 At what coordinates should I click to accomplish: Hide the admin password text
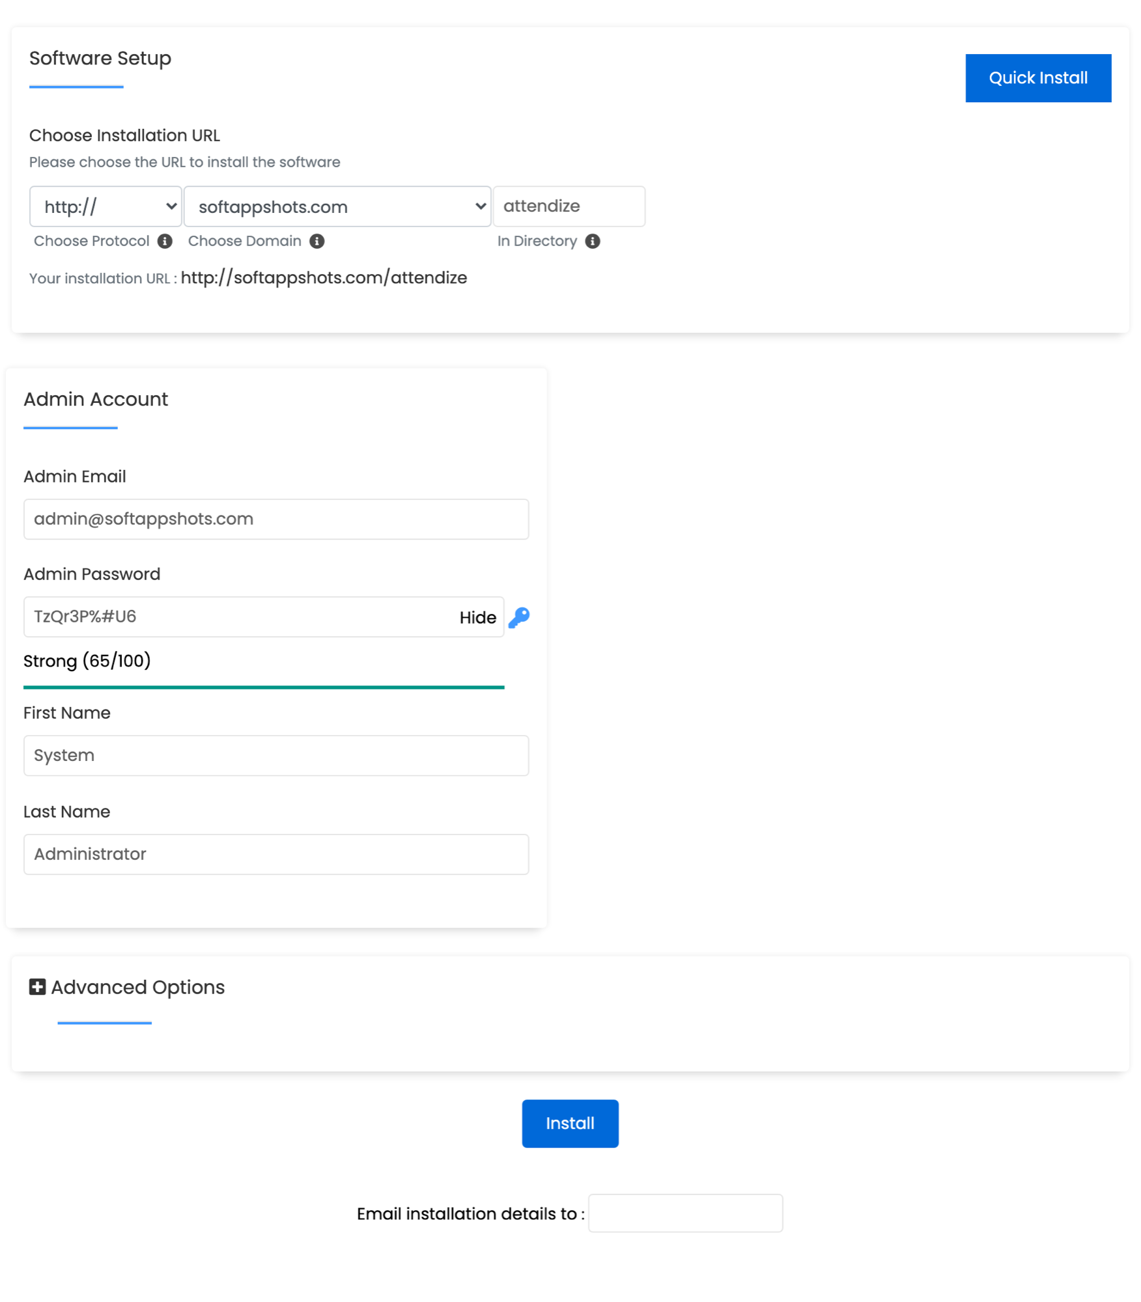click(x=477, y=617)
